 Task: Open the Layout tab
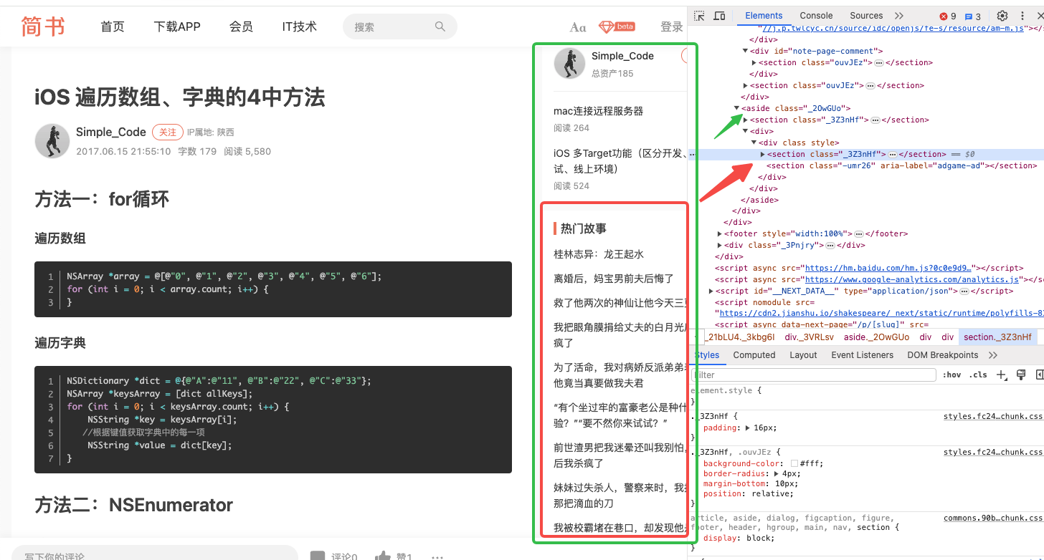803,355
